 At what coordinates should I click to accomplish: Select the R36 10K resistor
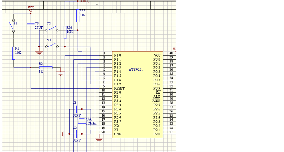(x=65, y=32)
